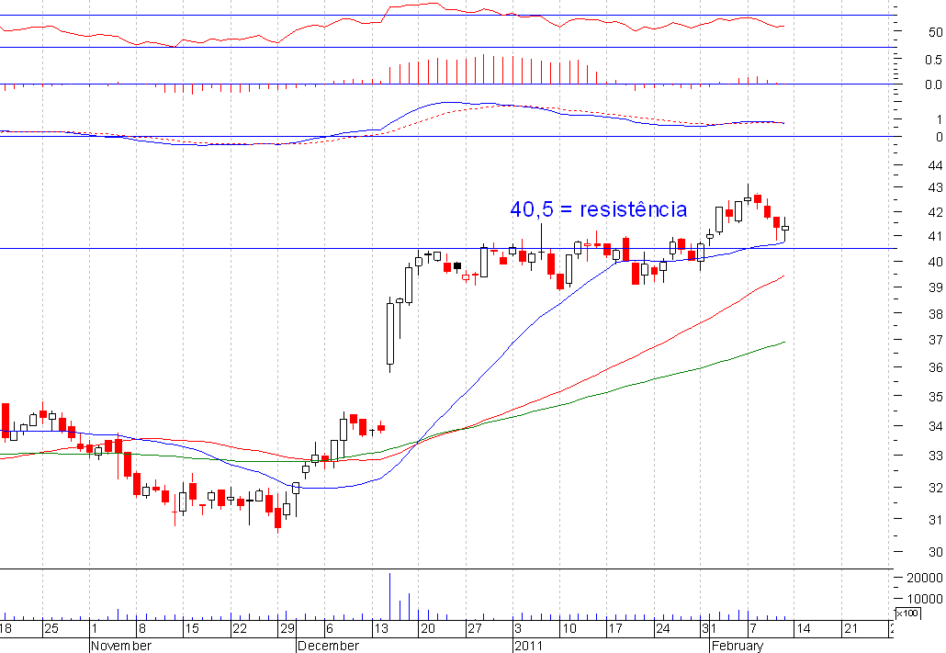Select date label 15 in November

(192, 628)
